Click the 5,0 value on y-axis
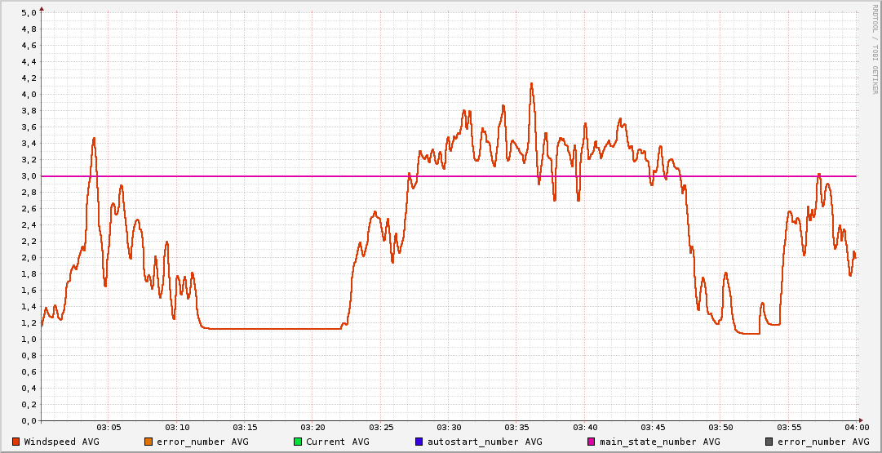882x453 pixels. (x=30, y=13)
